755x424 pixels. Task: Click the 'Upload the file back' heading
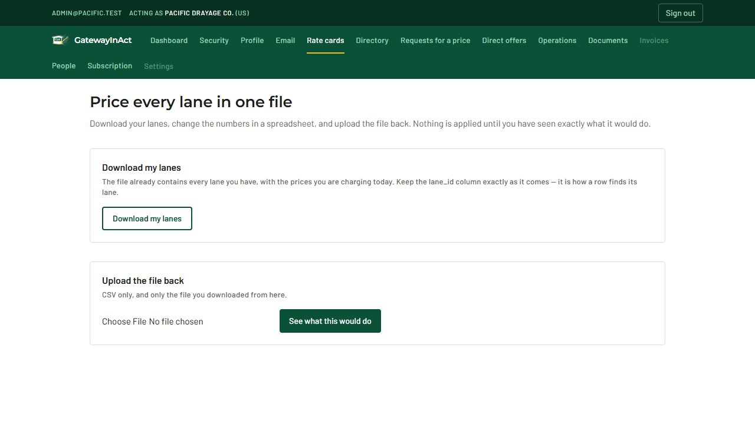(143, 281)
